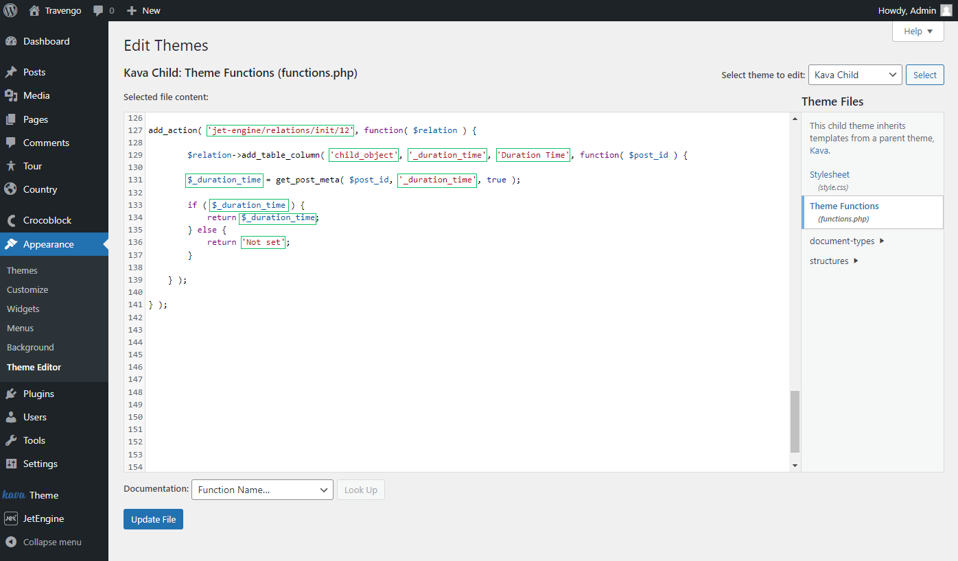The image size is (958, 561).
Task: Open the Theme Editor submenu item
Action: [x=34, y=367]
